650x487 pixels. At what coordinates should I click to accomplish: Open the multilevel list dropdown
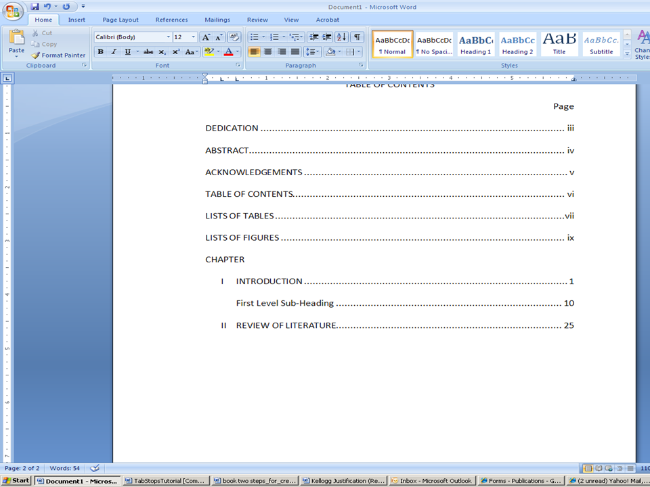[303, 37]
